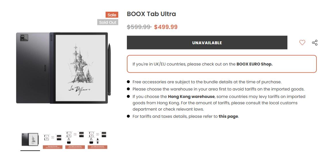Open the fourth thumbnail with bag and bottle

pyautogui.click(x=98, y=140)
